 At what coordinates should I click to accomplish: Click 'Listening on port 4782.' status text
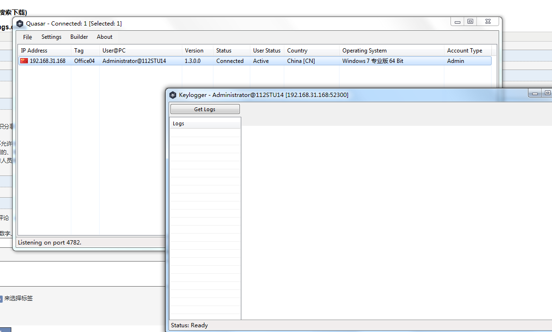click(50, 243)
